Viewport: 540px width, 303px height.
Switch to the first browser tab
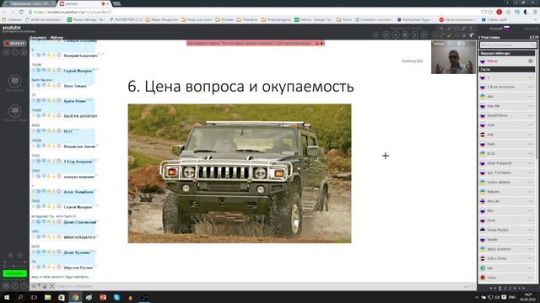point(29,3)
